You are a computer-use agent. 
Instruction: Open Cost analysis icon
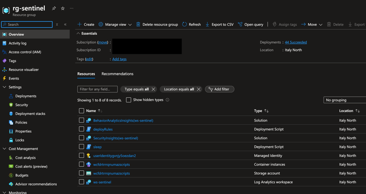[x=11, y=158]
